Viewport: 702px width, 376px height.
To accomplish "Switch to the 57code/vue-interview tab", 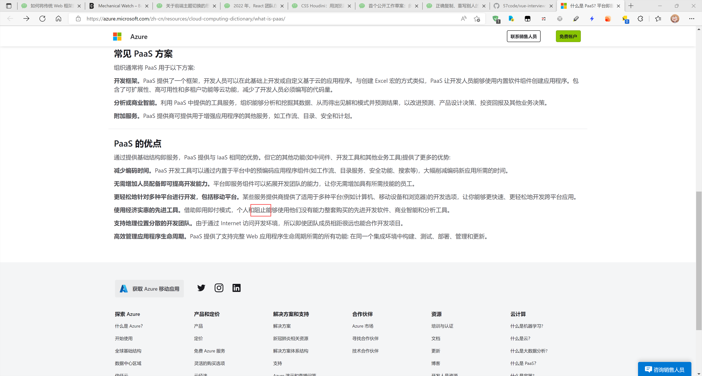I will coord(523,6).
